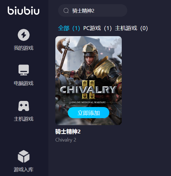Click the Chivalry 2 English subtitle text

pos(66,140)
